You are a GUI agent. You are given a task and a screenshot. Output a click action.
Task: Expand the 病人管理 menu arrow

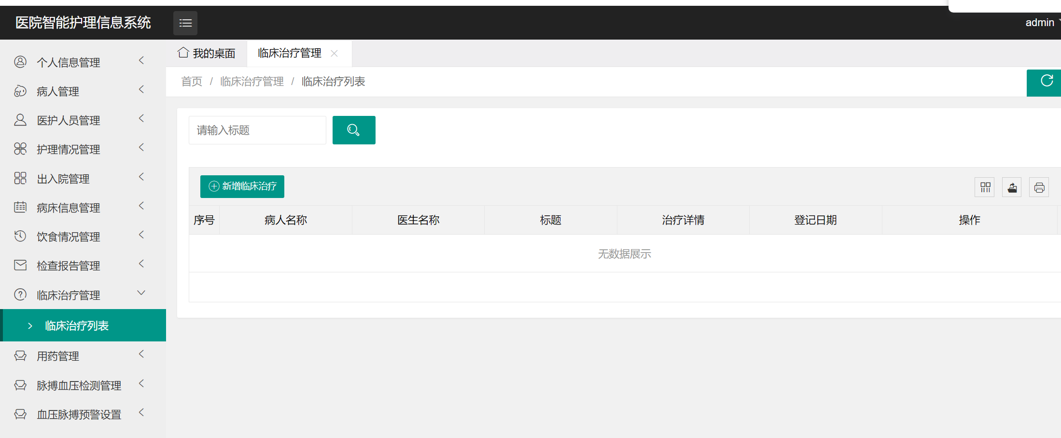[x=141, y=89]
